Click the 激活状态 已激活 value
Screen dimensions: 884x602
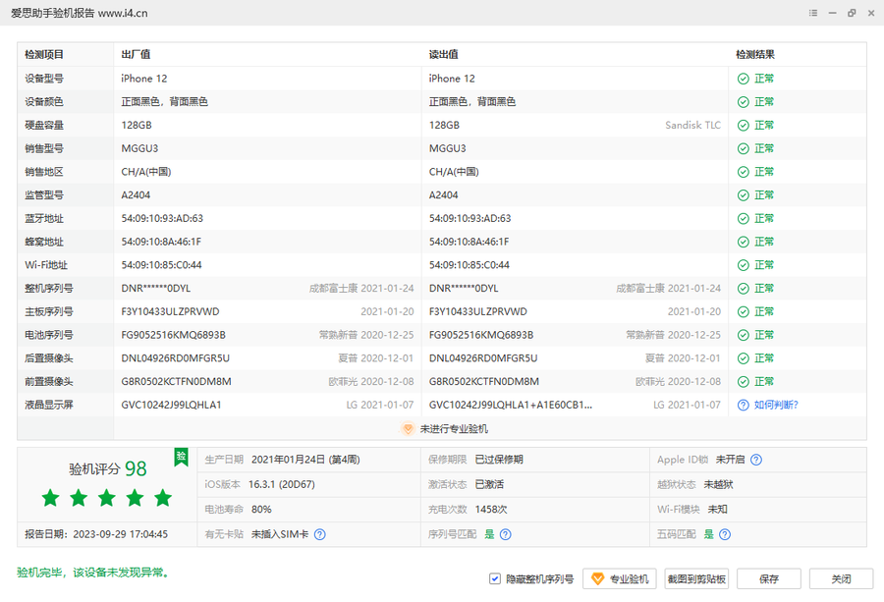pos(489,485)
